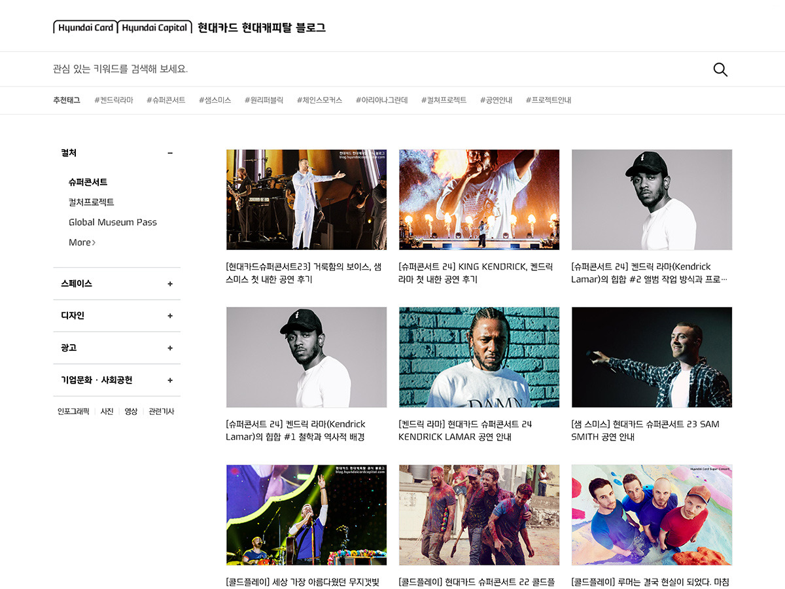785x589 pixels.
Task: Click the Hyundai Card logo
Action: tap(85, 27)
